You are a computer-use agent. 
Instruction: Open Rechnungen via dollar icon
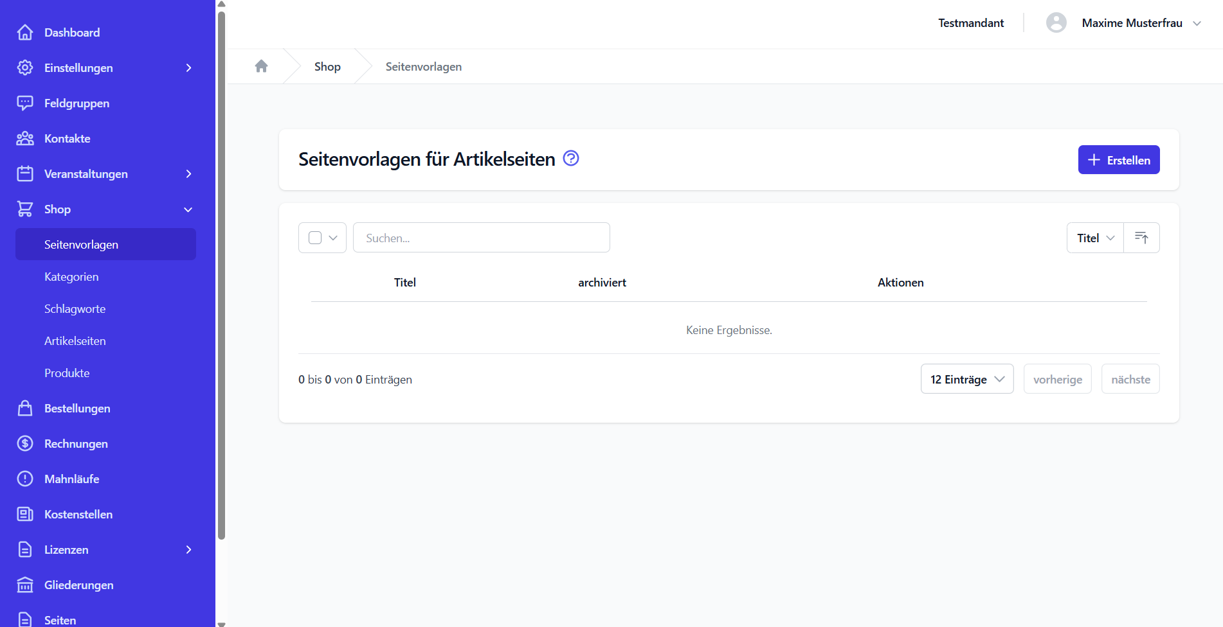[x=25, y=443]
